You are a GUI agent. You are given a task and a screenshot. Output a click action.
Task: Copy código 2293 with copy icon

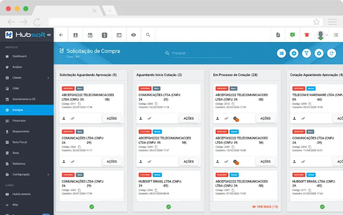[310, 104]
